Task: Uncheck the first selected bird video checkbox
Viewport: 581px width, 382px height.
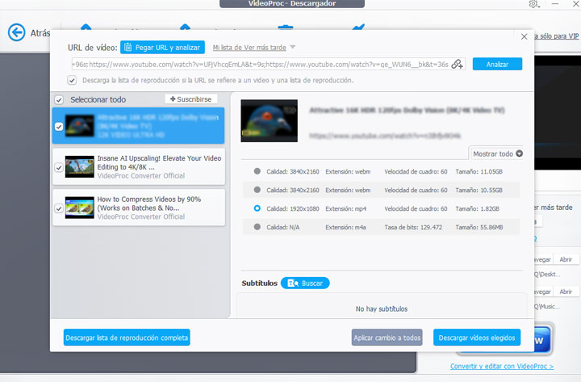Action: click(x=59, y=127)
